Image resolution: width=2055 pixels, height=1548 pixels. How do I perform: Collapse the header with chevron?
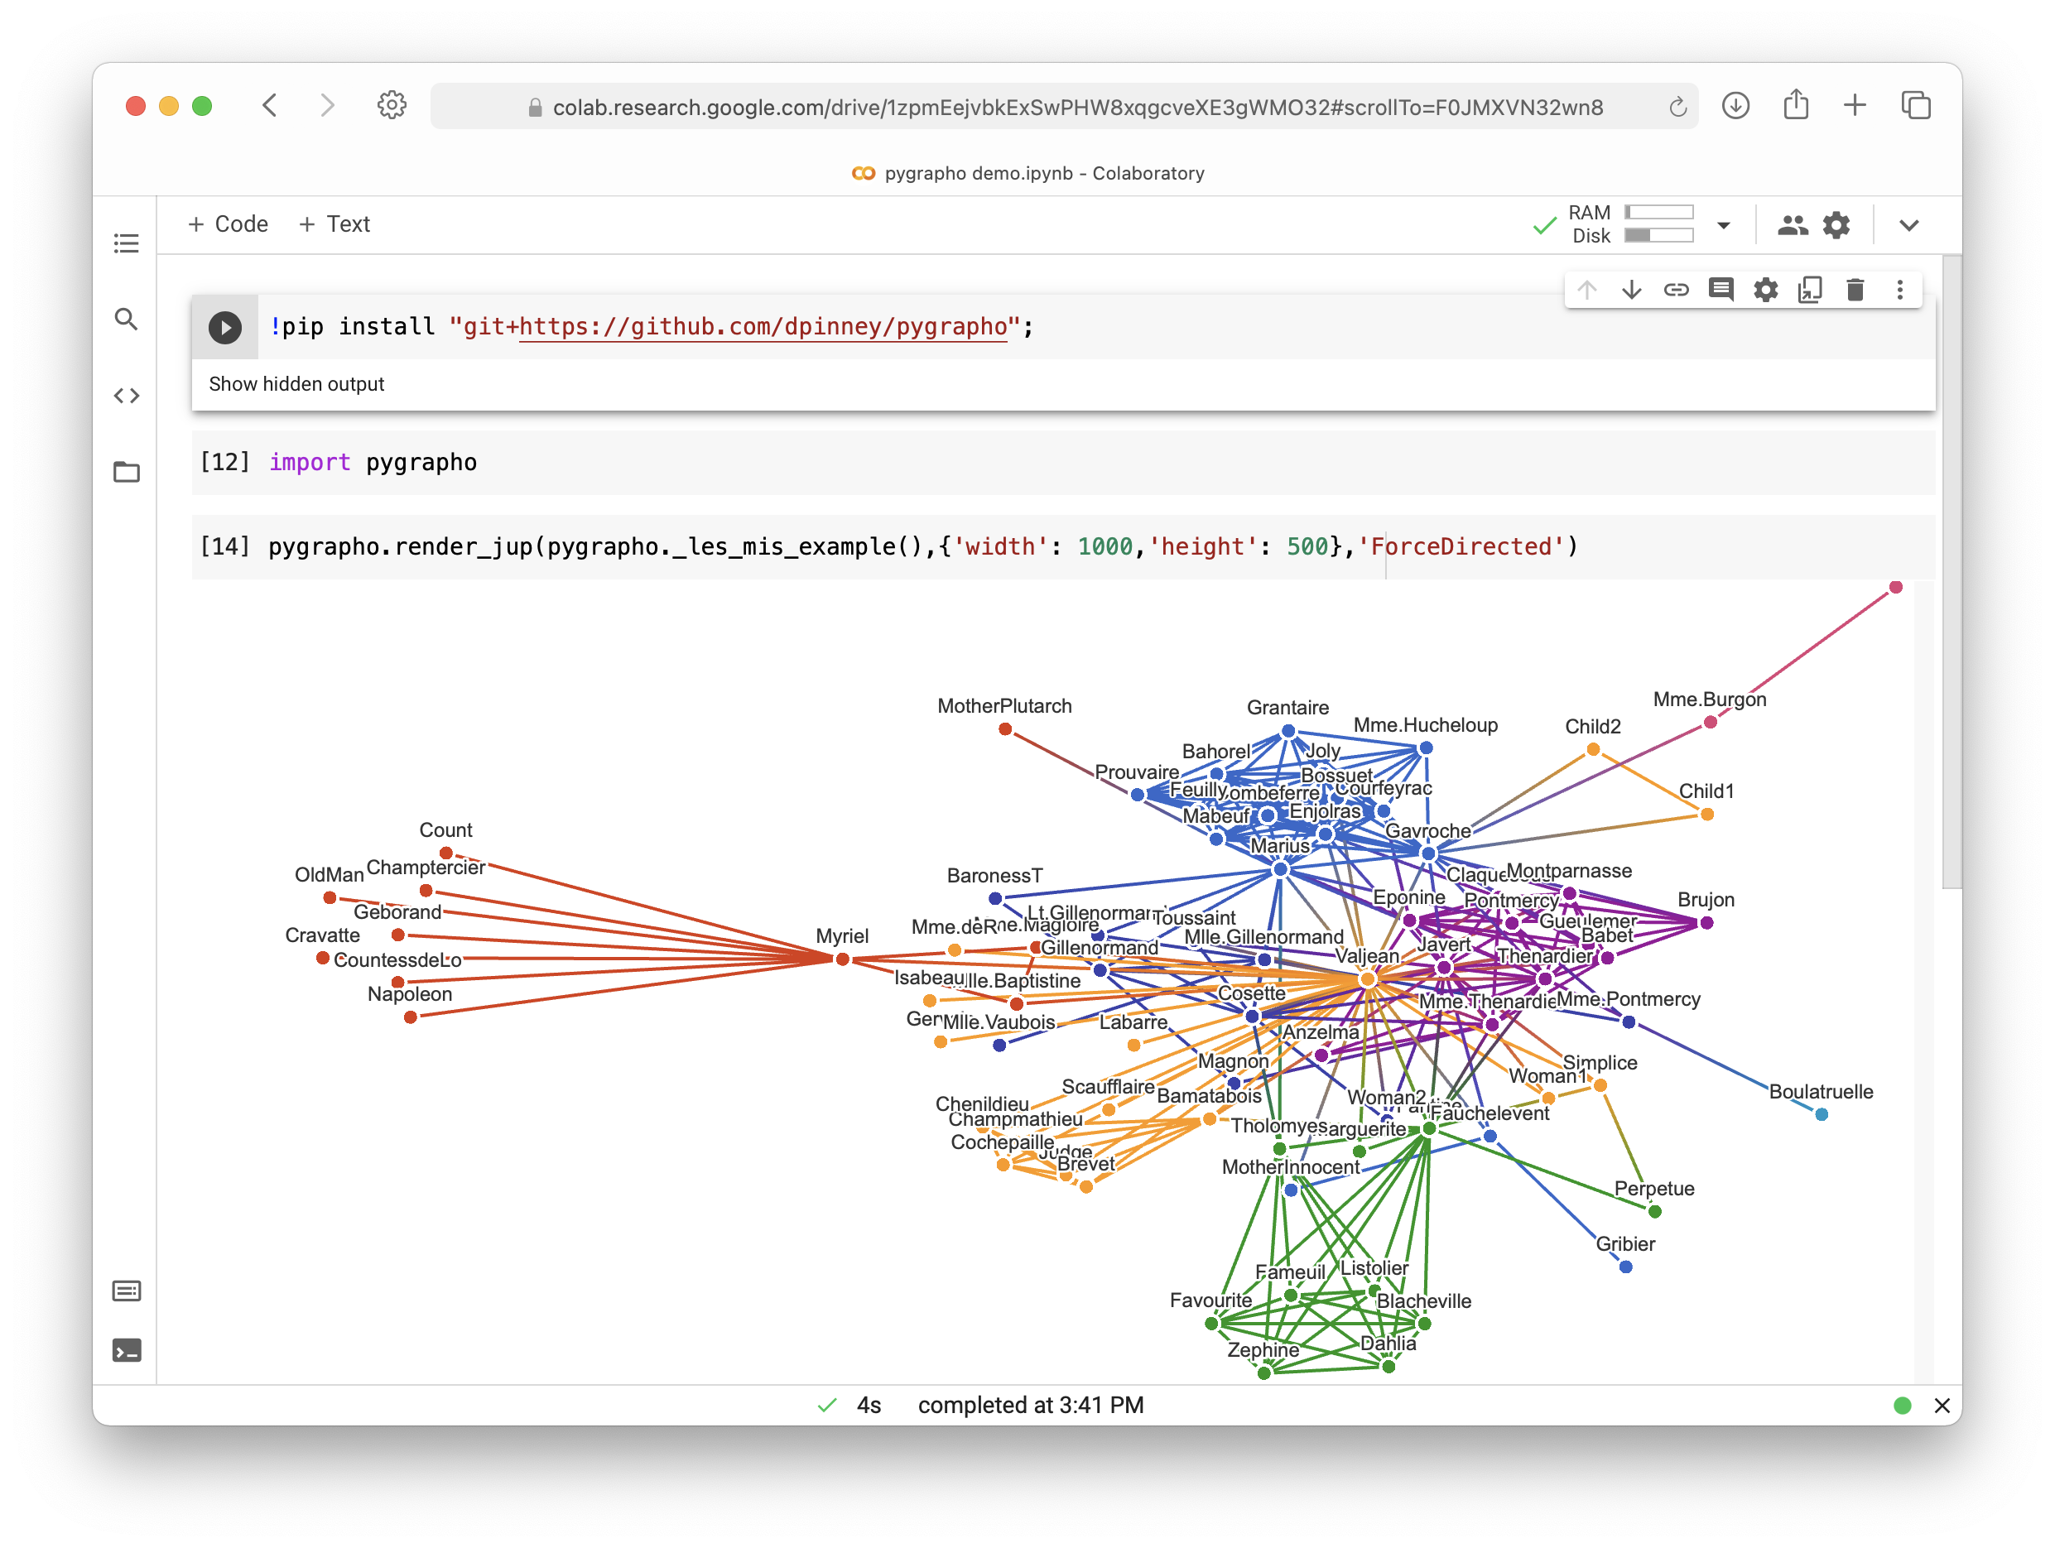click(1909, 224)
